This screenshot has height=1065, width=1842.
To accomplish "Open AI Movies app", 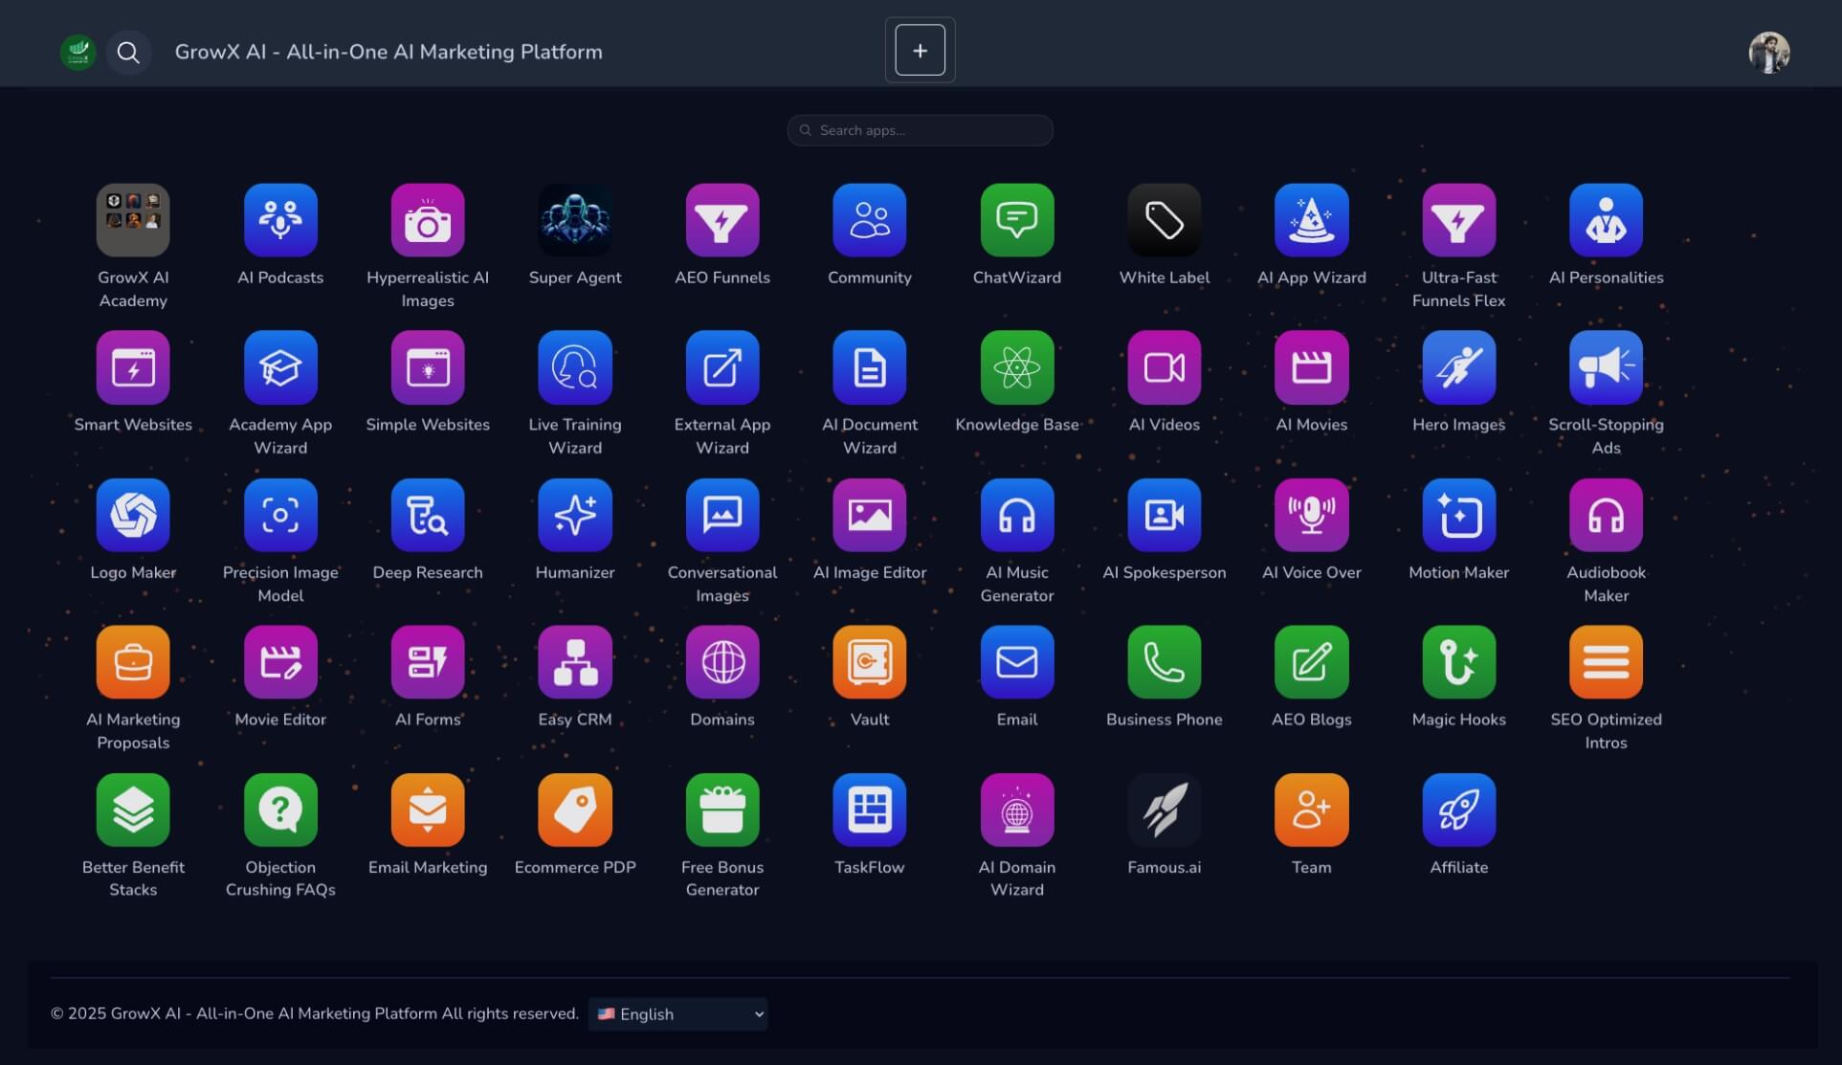I will 1312,367.
